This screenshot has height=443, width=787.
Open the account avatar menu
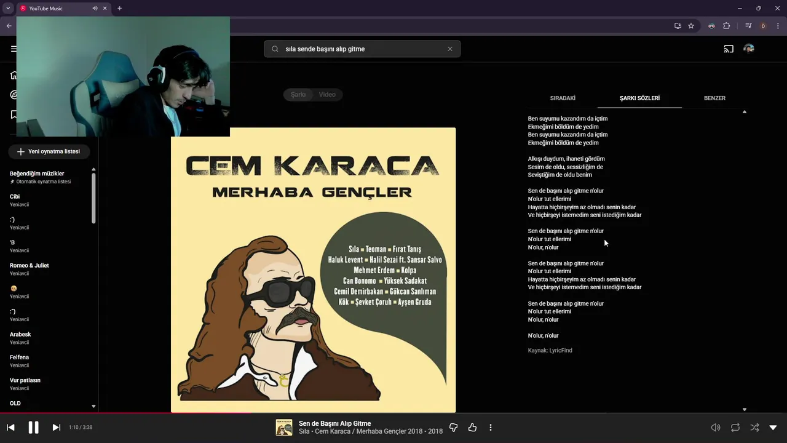point(749,49)
